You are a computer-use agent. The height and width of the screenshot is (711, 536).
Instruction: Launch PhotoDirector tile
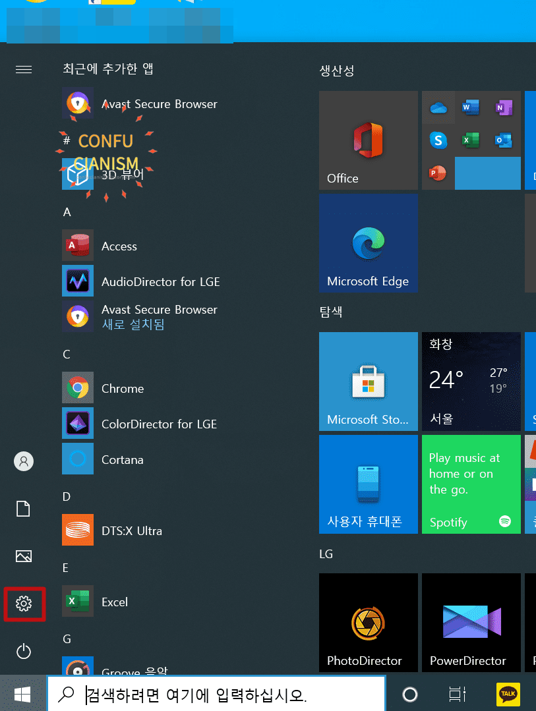pos(369,623)
